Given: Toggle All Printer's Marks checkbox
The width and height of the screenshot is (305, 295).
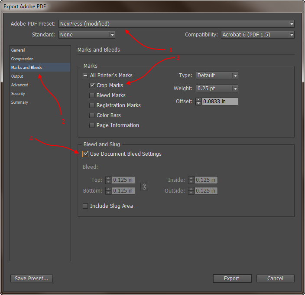Looking at the screenshot, I should click(85, 75).
